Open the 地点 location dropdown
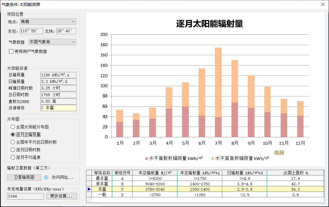Screen dimensions: 329x207 (x=48, y=22)
